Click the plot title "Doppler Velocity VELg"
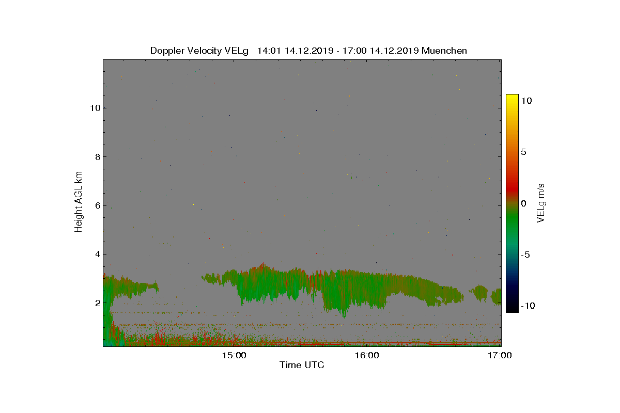This screenshot has height=413, width=620. 199,51
